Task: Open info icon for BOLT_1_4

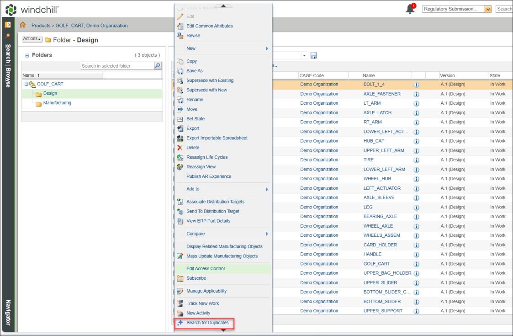Action: click(x=416, y=85)
